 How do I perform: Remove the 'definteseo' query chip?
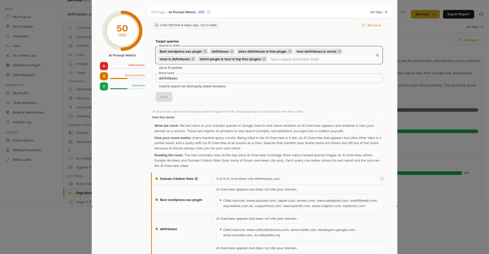click(232, 52)
